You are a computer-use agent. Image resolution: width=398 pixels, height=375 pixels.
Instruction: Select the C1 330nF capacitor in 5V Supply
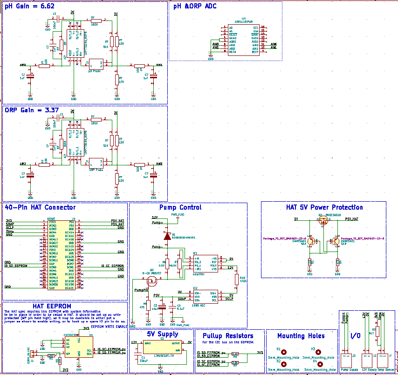pos(138,353)
